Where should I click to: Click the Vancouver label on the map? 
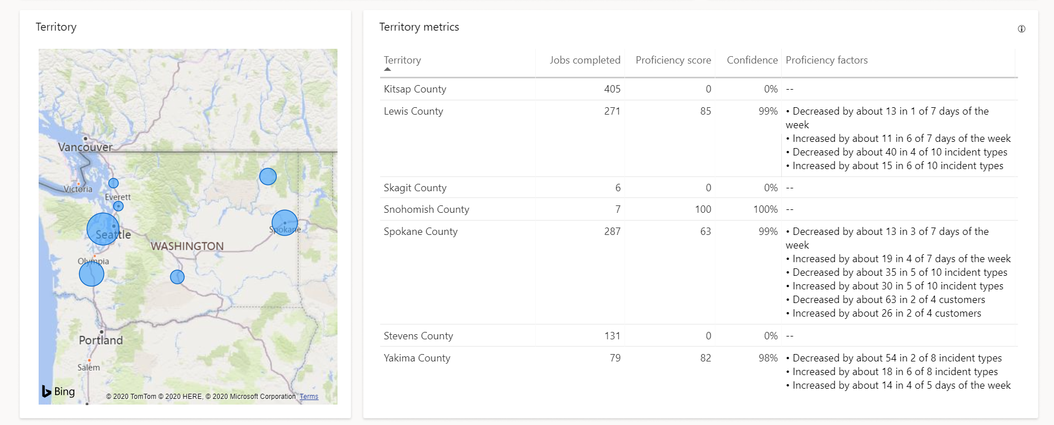tap(85, 147)
